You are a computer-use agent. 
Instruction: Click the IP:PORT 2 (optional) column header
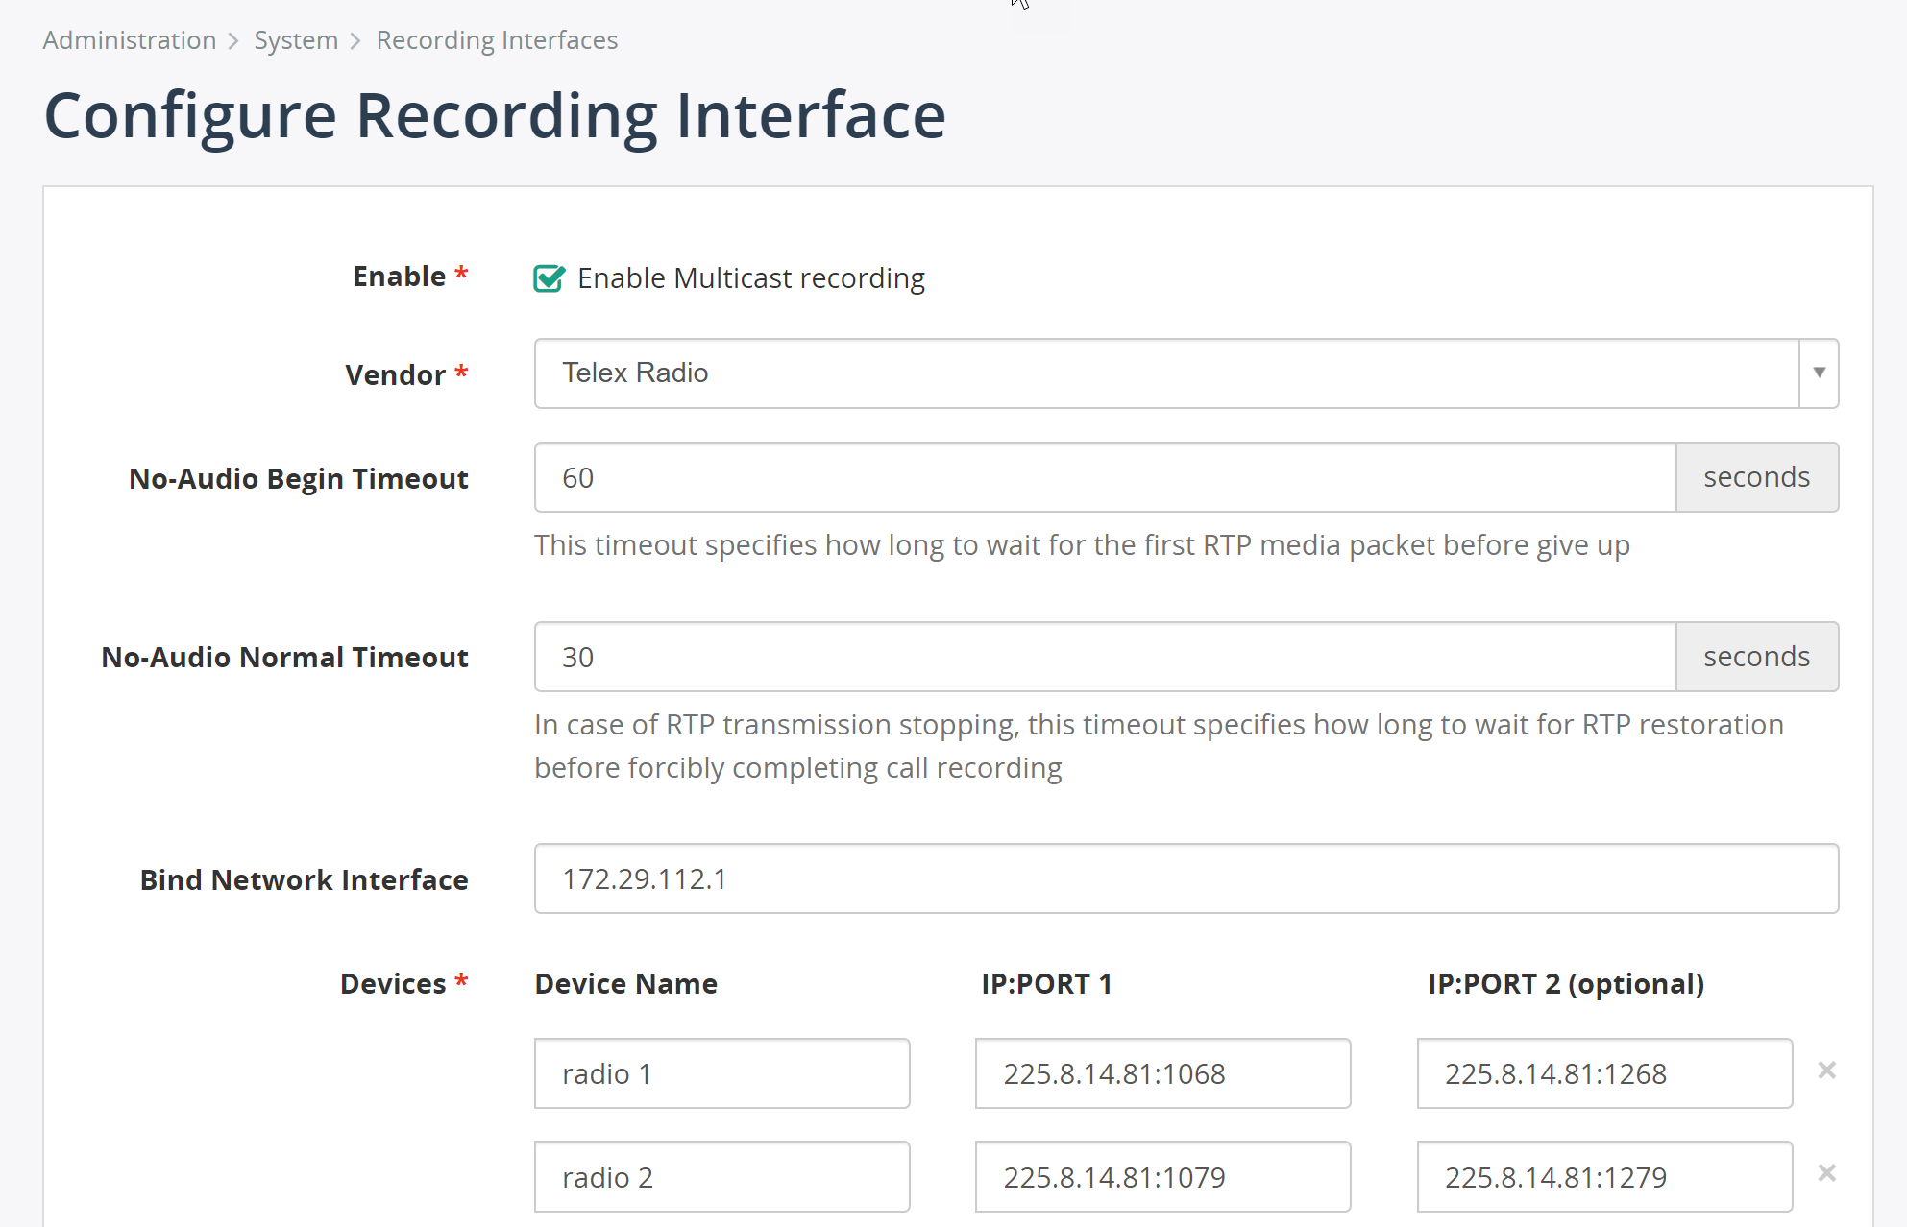1566,984
